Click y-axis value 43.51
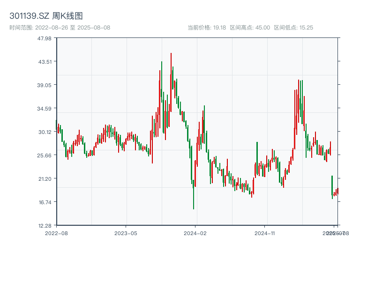The image size is (375, 281). tap(45, 62)
